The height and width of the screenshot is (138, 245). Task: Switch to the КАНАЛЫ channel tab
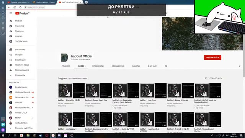point(136,66)
